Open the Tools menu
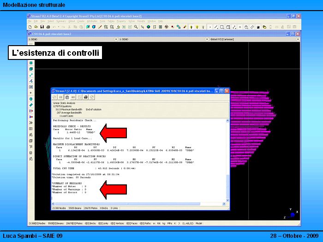 102,21
